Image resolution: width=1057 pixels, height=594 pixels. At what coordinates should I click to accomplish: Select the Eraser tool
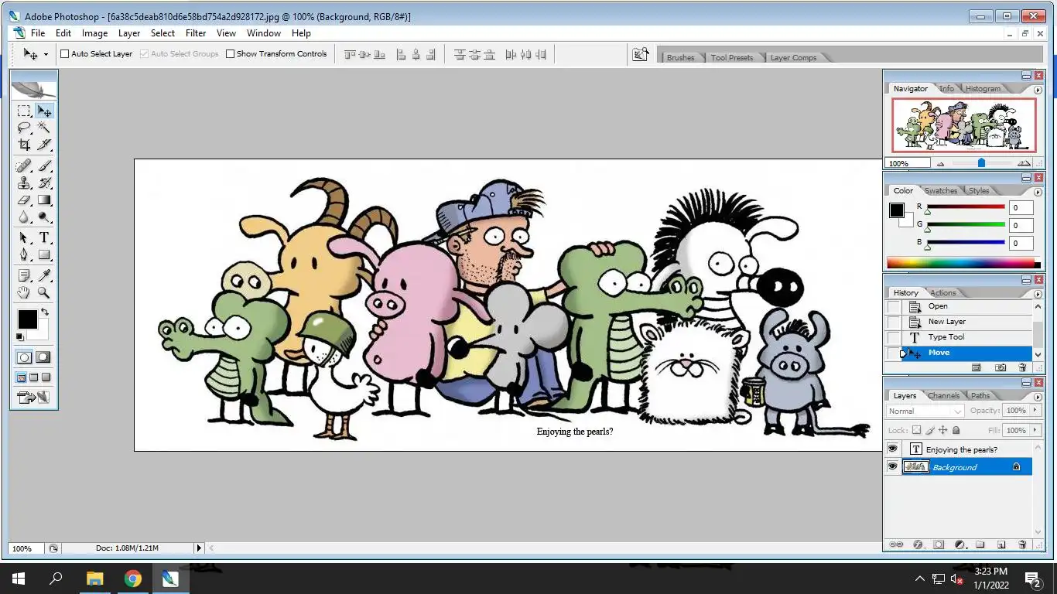tap(24, 200)
